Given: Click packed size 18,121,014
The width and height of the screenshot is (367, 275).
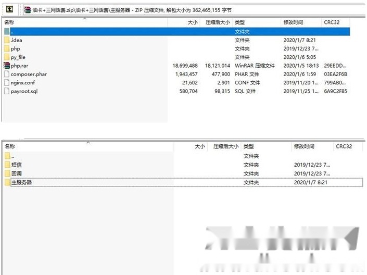Looking at the screenshot, I should (x=218, y=66).
